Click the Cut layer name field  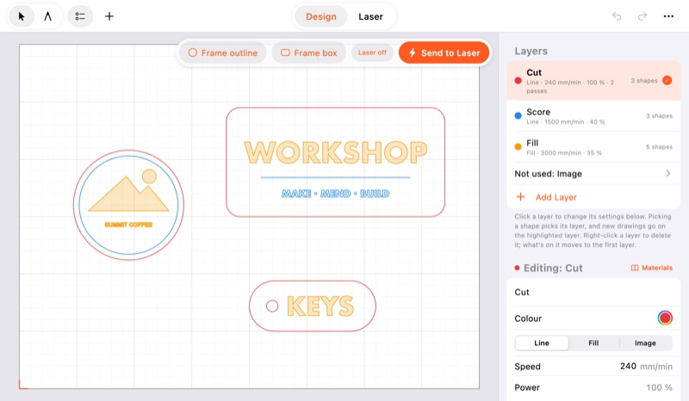pos(593,292)
